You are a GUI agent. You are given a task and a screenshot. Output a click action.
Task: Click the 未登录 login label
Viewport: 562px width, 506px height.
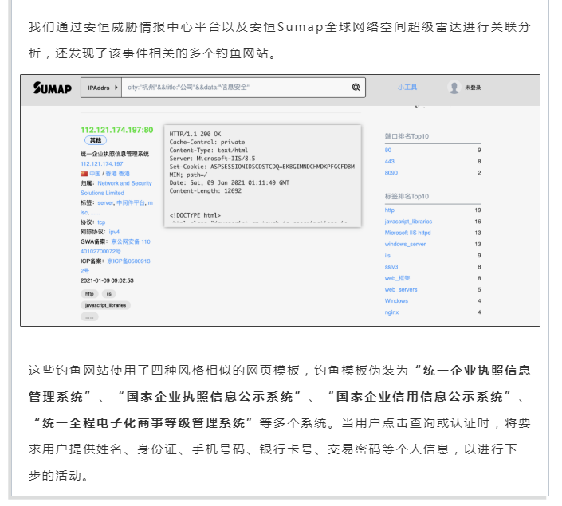(473, 88)
